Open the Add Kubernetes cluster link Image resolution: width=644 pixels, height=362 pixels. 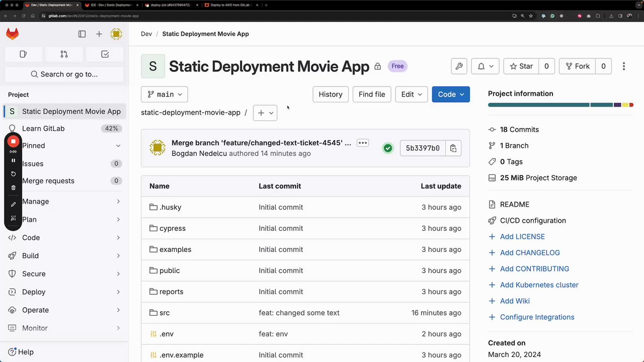tap(539, 285)
